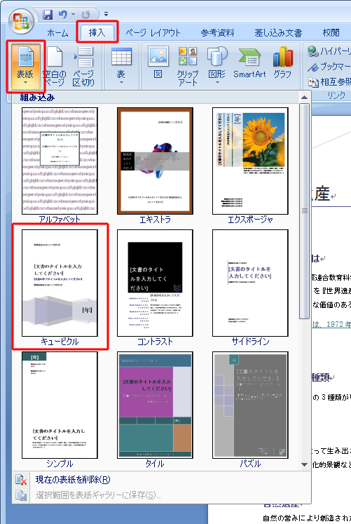The image size is (351, 524).
Task: Insert a hyperlink (ハイパーリンク)
Action: coord(329,51)
